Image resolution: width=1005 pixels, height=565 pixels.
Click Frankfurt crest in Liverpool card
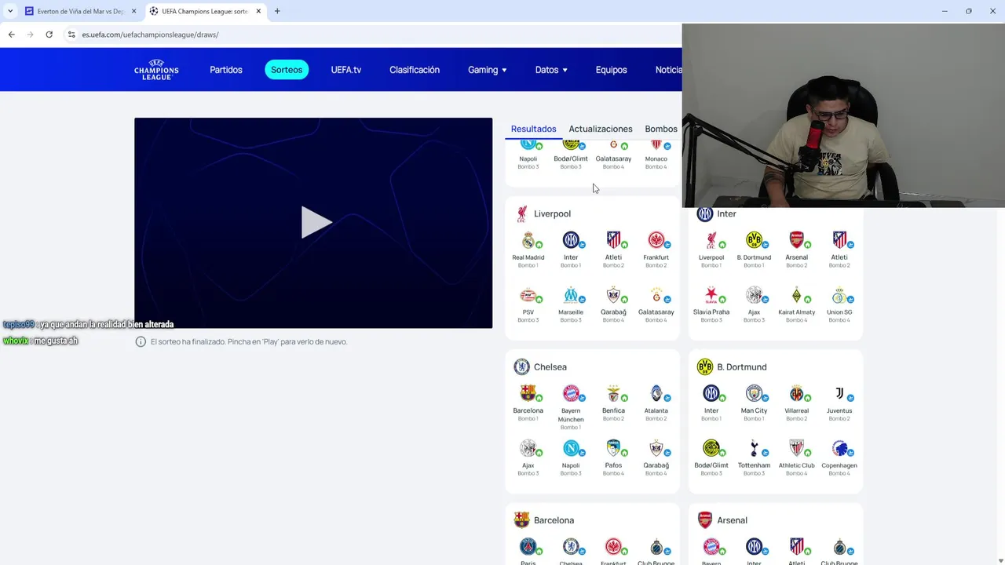coord(656,240)
